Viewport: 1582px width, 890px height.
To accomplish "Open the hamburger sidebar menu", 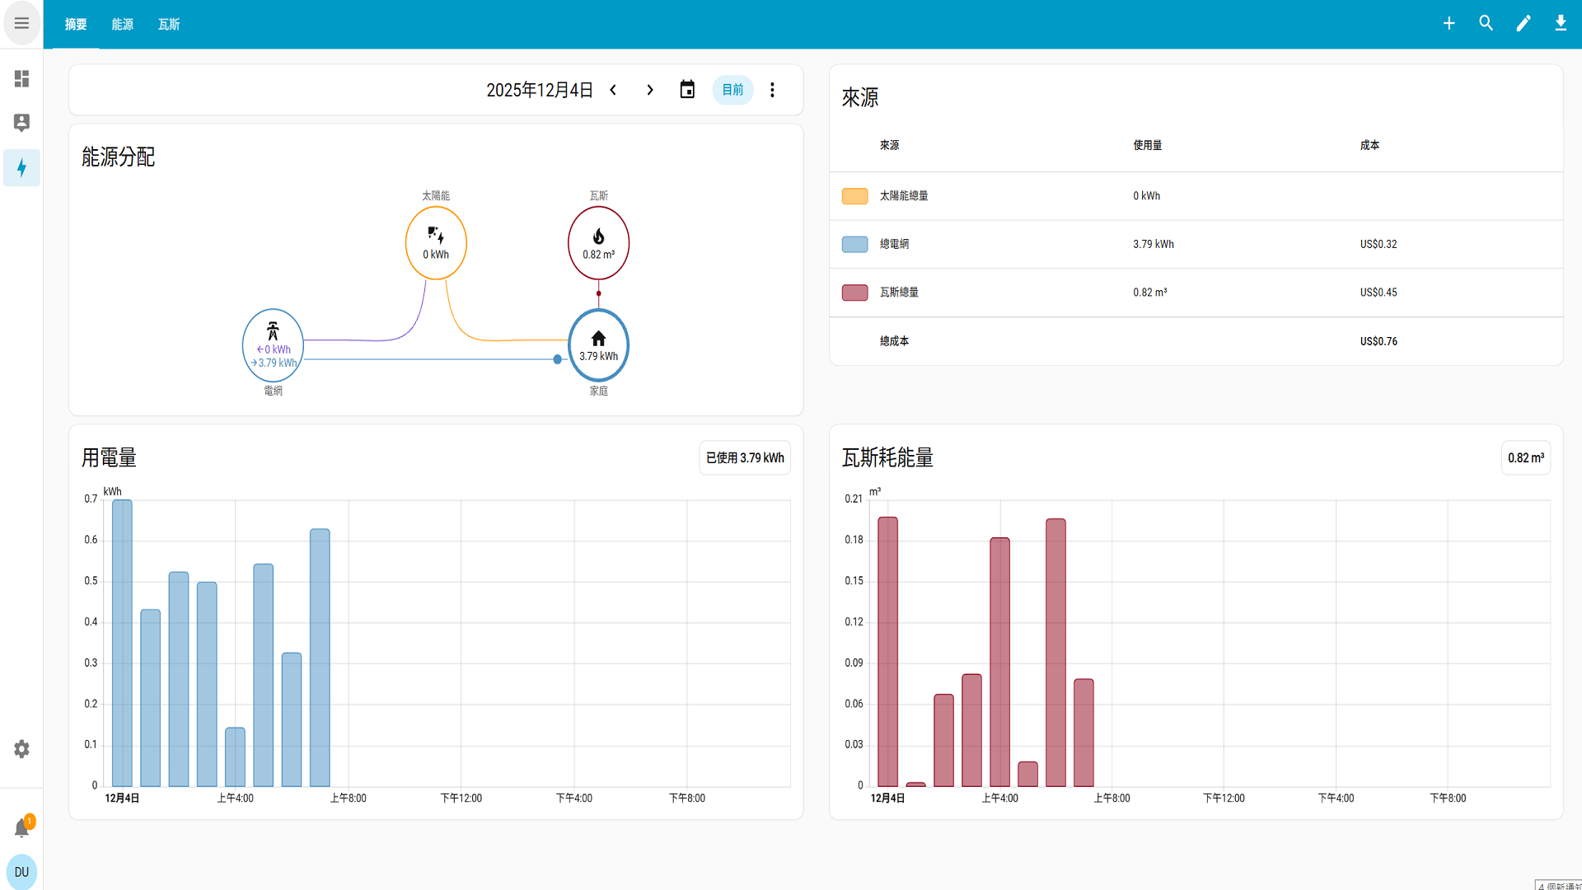I will pyautogui.click(x=21, y=24).
